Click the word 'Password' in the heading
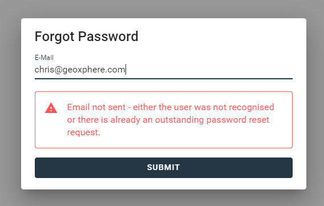The image size is (324, 206). (108, 37)
